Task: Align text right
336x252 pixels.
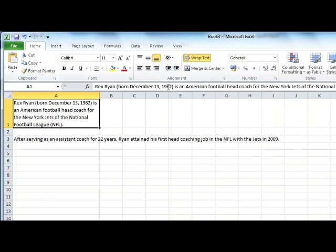Action: coord(156,68)
